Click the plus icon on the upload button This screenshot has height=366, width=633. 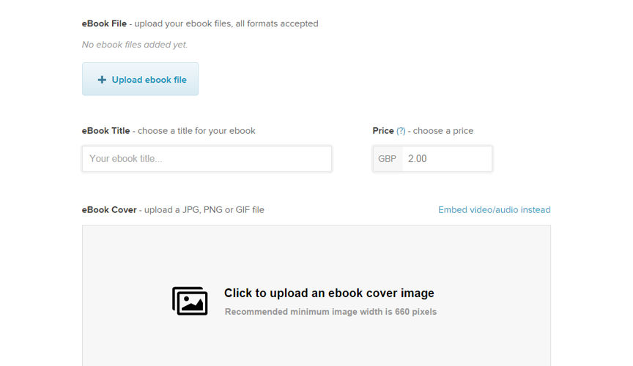pyautogui.click(x=102, y=80)
